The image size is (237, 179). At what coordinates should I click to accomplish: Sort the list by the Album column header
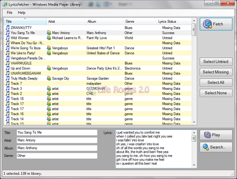pos(105,22)
